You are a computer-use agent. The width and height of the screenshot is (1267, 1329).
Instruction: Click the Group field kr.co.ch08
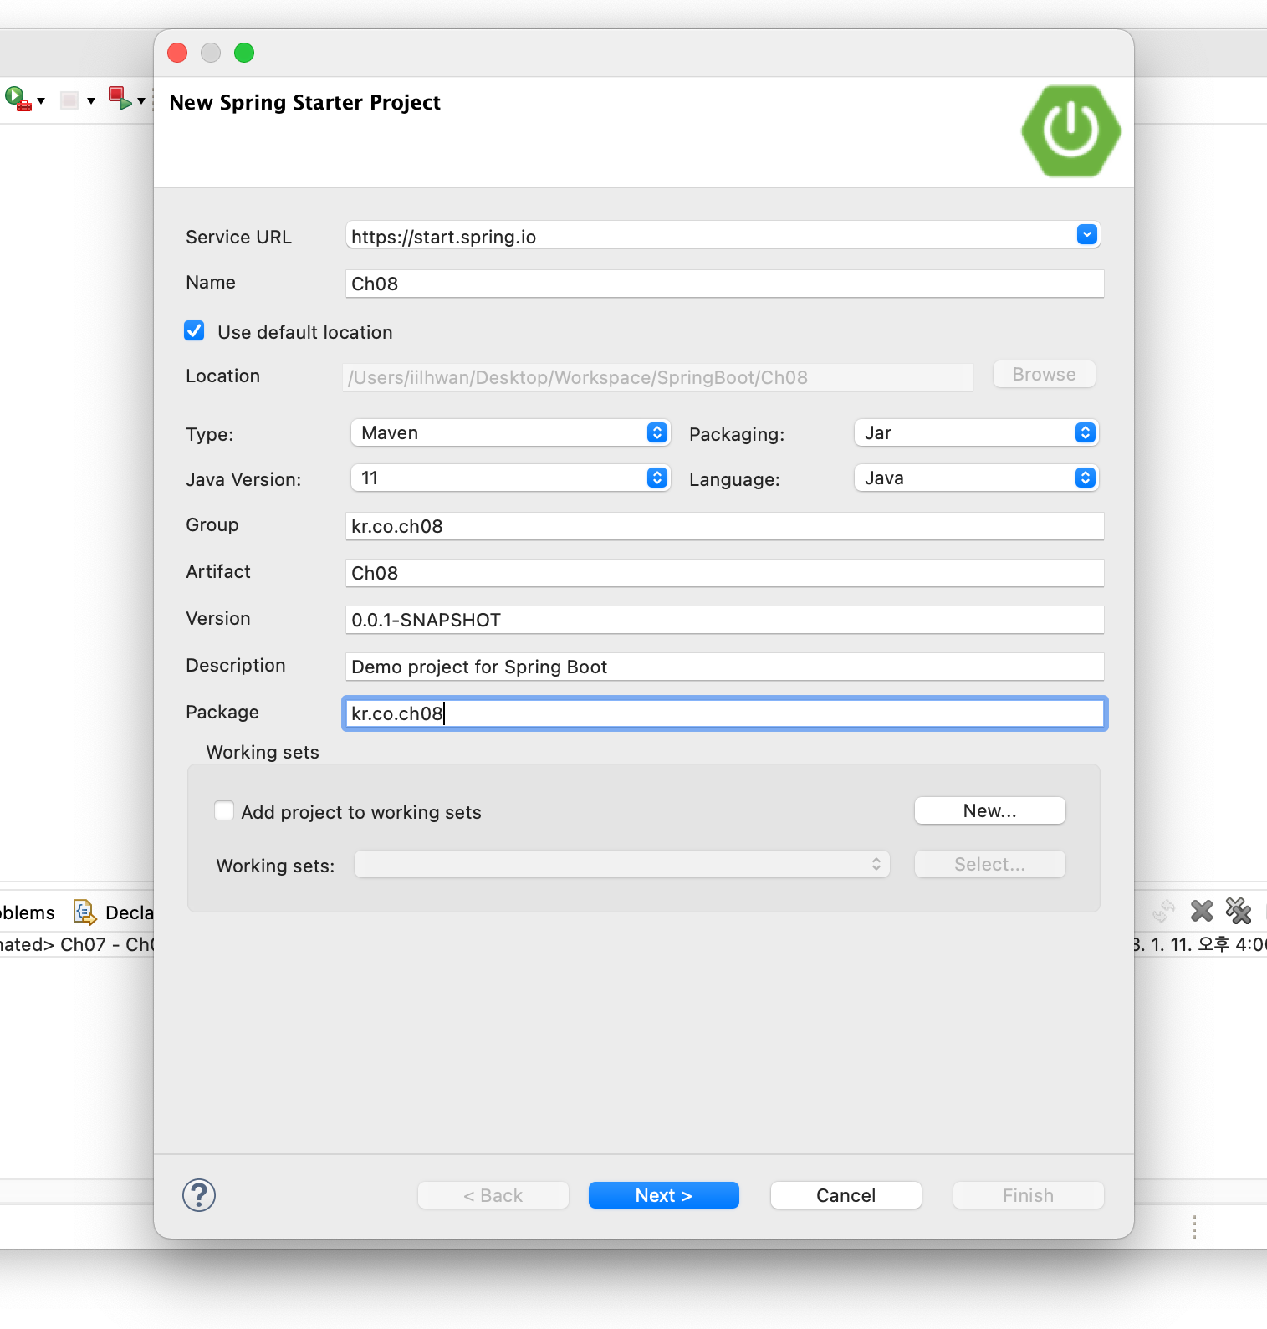coord(724,526)
